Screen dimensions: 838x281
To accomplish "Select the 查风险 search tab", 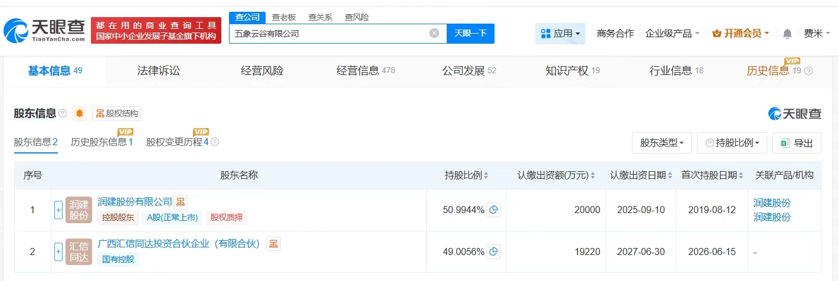I will click(357, 17).
